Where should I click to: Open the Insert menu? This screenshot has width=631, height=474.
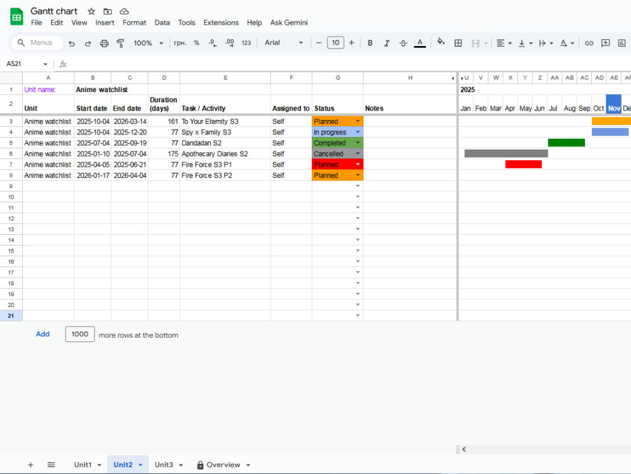coord(105,23)
